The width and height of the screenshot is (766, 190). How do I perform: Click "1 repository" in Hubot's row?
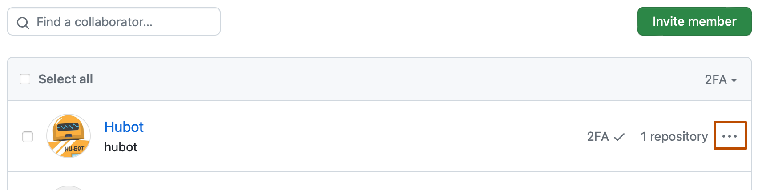(674, 136)
